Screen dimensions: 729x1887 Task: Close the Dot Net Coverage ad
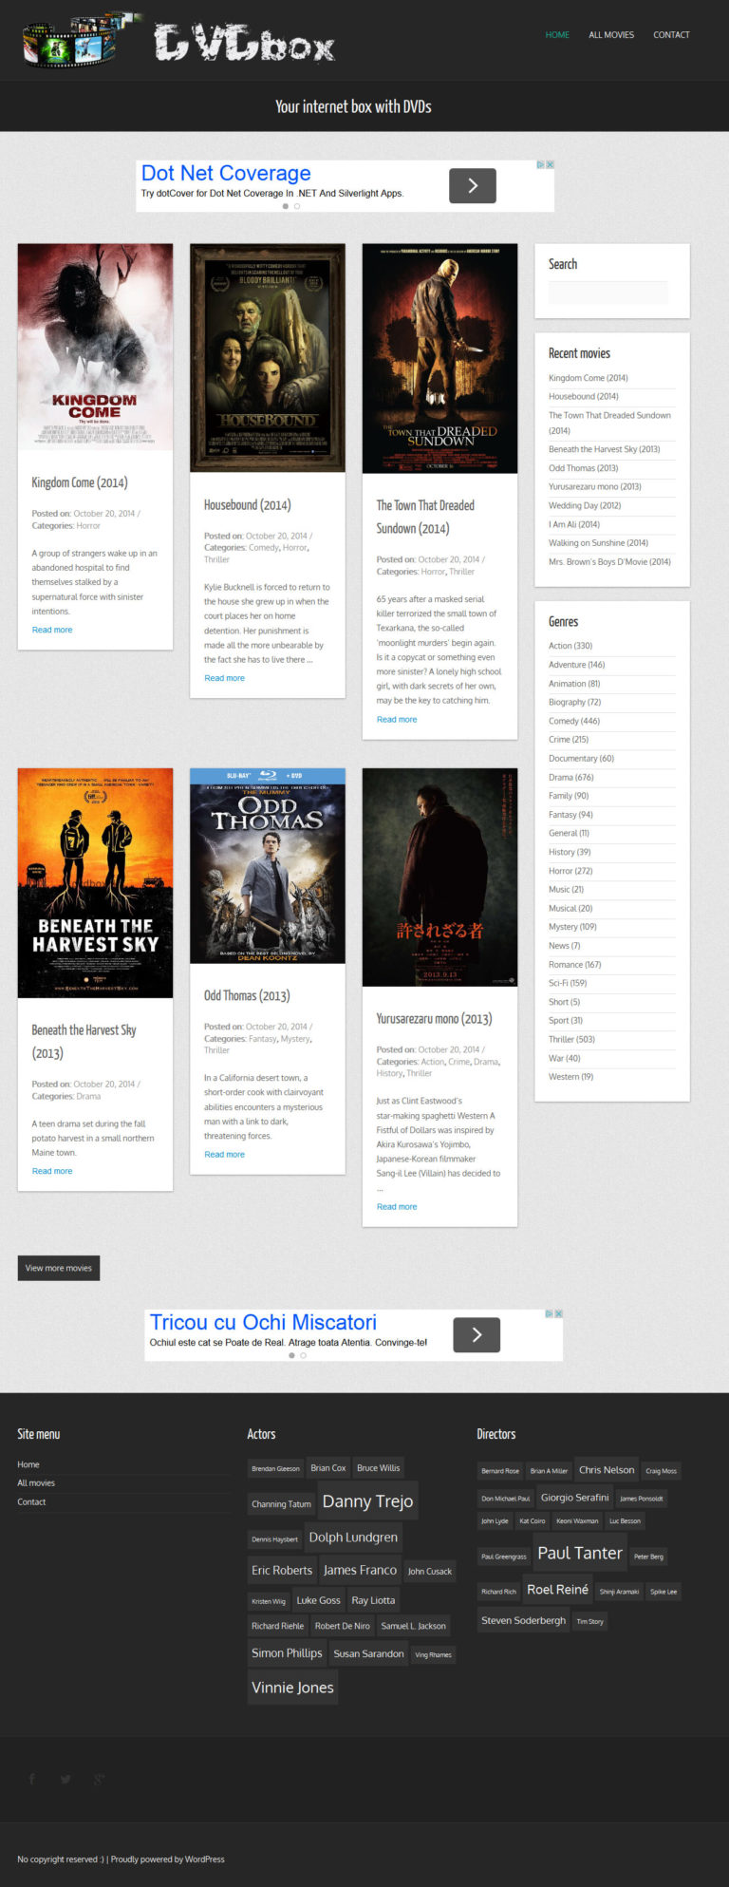550,164
